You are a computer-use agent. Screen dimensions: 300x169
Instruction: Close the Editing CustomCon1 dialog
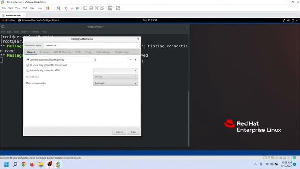click(x=138, y=39)
